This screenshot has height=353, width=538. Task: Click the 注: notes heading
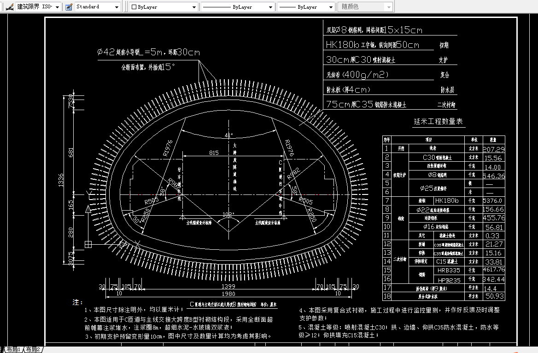coord(77,302)
